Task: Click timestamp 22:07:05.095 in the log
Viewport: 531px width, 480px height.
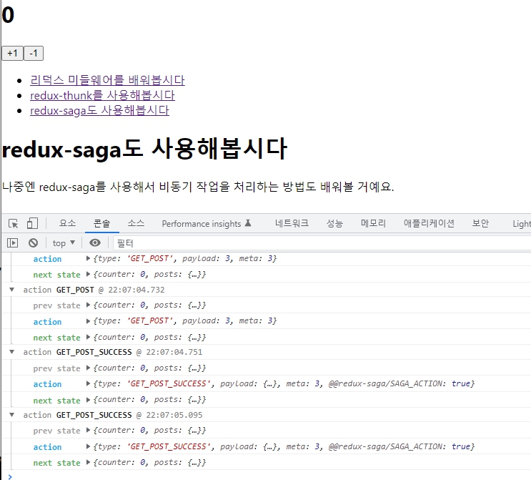Action: [x=174, y=415]
